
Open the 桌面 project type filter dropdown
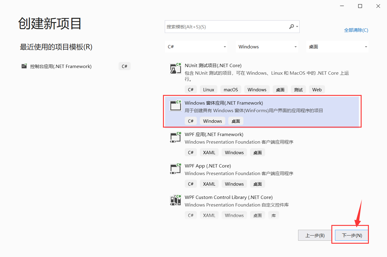click(337, 47)
